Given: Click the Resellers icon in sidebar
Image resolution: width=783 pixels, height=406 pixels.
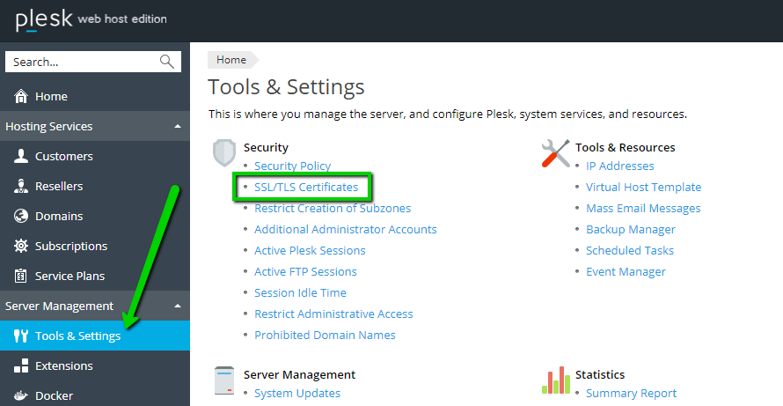Looking at the screenshot, I should 21,187.
